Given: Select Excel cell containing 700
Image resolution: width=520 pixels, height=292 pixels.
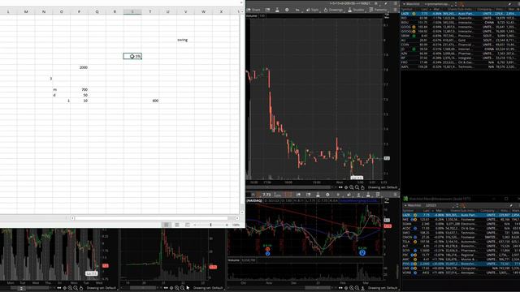Looking at the screenshot, I should (79, 90).
